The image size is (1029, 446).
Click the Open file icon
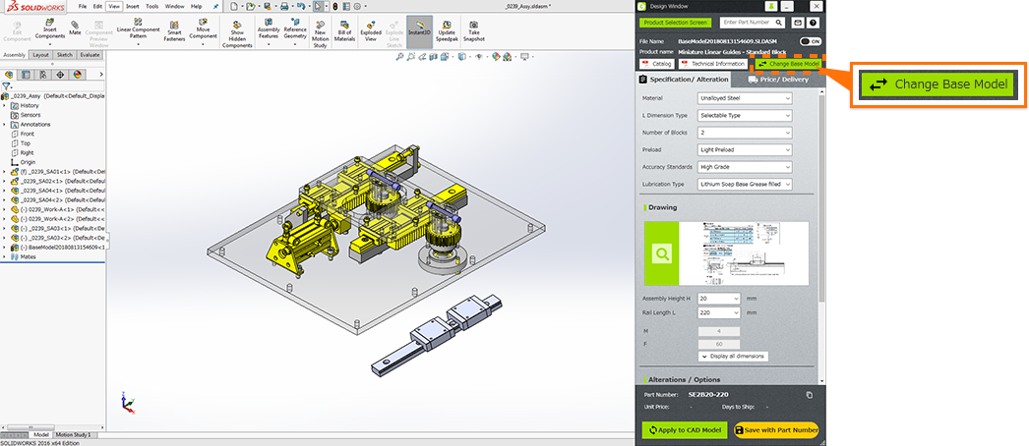(250, 6)
